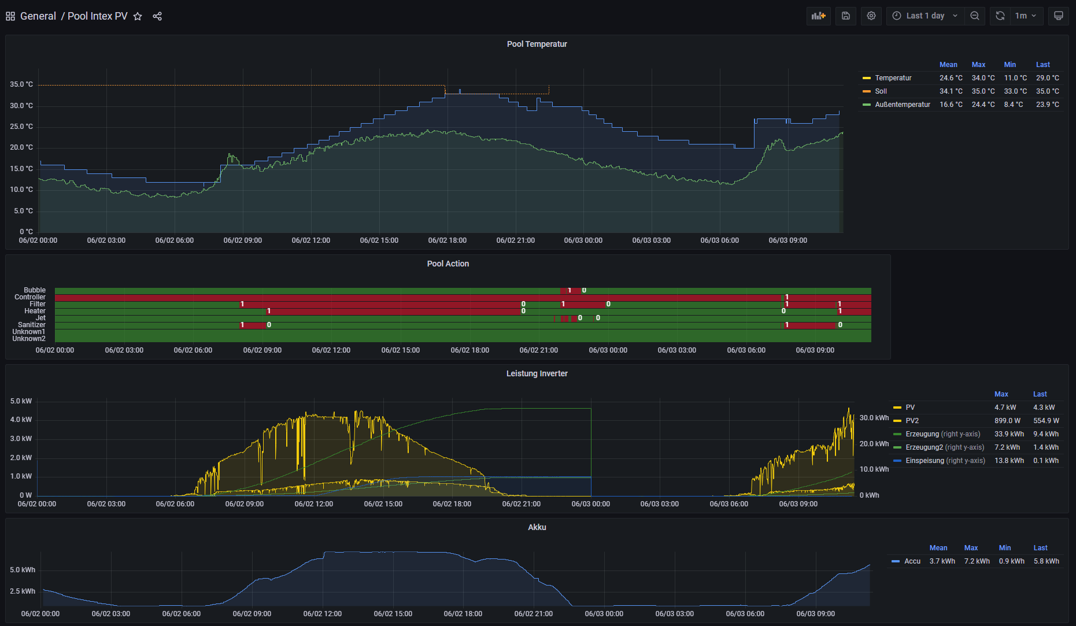This screenshot has width=1076, height=626.
Task: Toggle the Außentemperatur series visibility
Action: [x=902, y=105]
